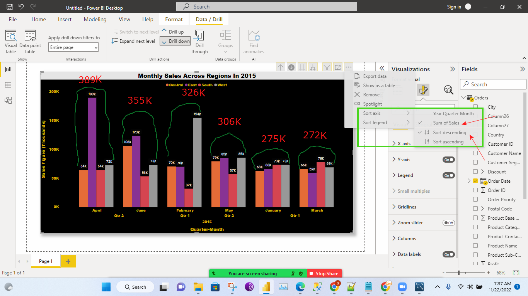Turn off the Data labels toggle

point(448,254)
